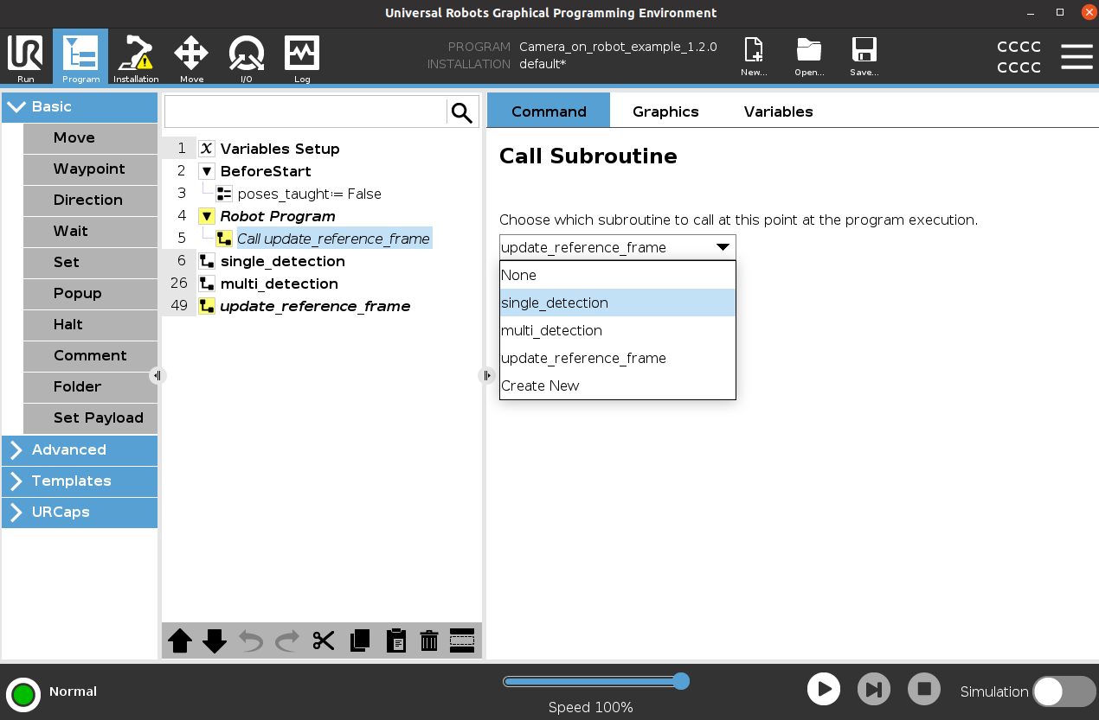The width and height of the screenshot is (1099, 720).
Task: Select the update_reference_frame subroutine at line 49
Action: 315,306
